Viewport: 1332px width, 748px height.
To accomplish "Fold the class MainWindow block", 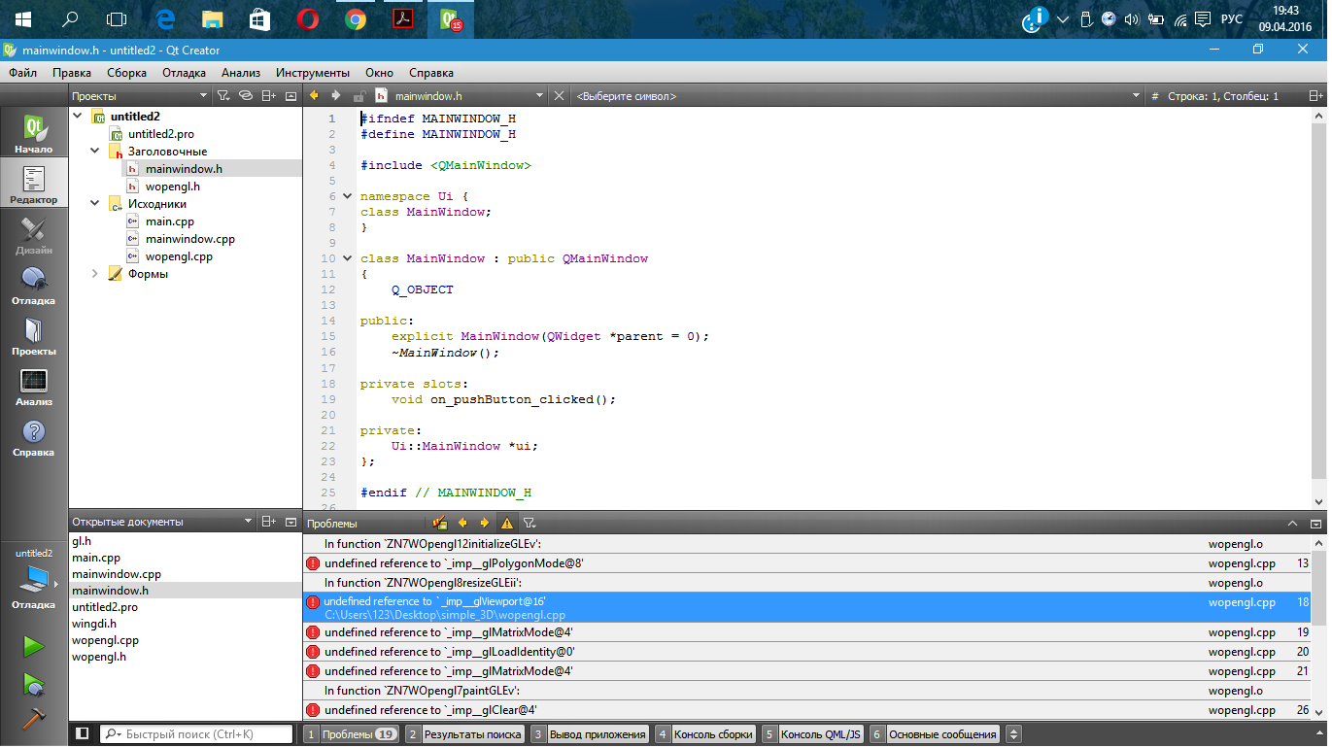I will (x=347, y=258).
